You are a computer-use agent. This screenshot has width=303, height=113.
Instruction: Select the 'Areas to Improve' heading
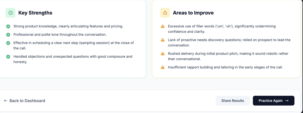(193, 13)
